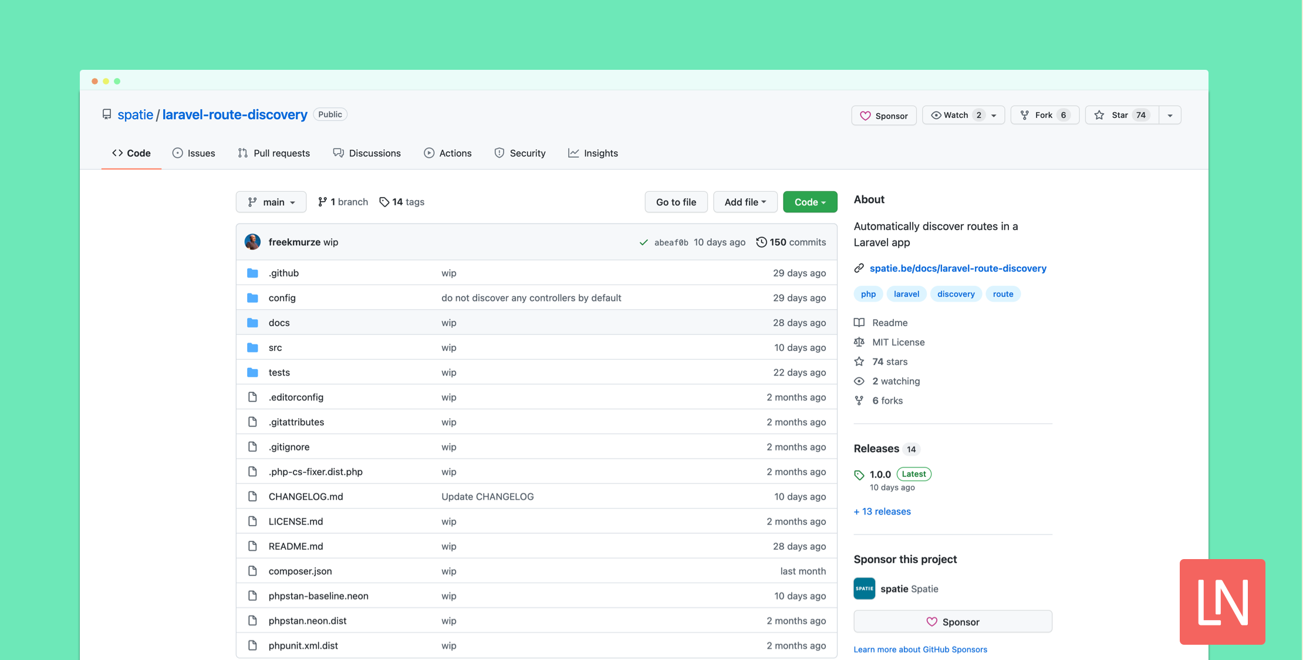The width and height of the screenshot is (1303, 660).
Task: Click the commit history clock icon near 150 commits
Action: (761, 242)
